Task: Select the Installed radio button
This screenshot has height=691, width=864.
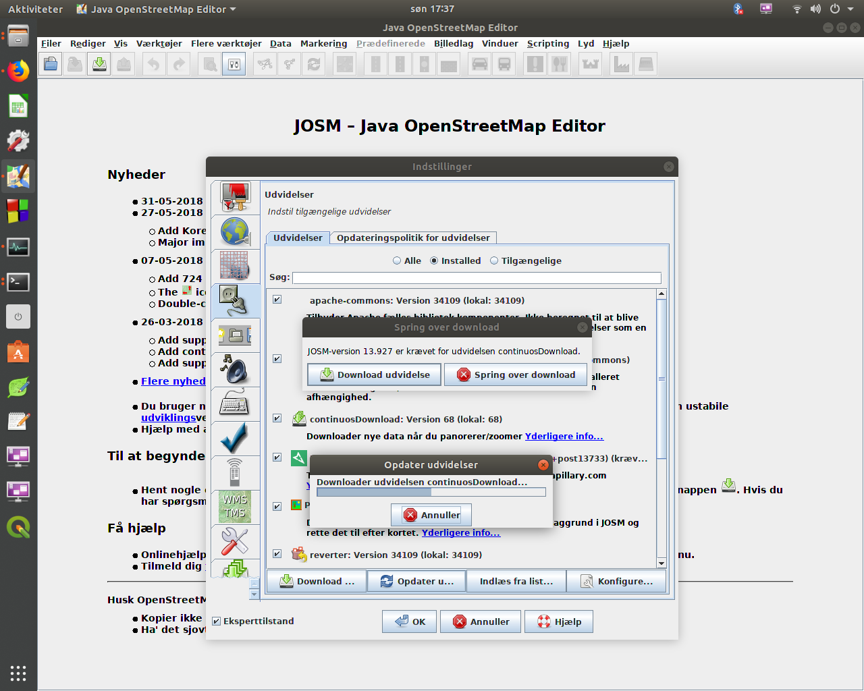Action: (x=434, y=260)
